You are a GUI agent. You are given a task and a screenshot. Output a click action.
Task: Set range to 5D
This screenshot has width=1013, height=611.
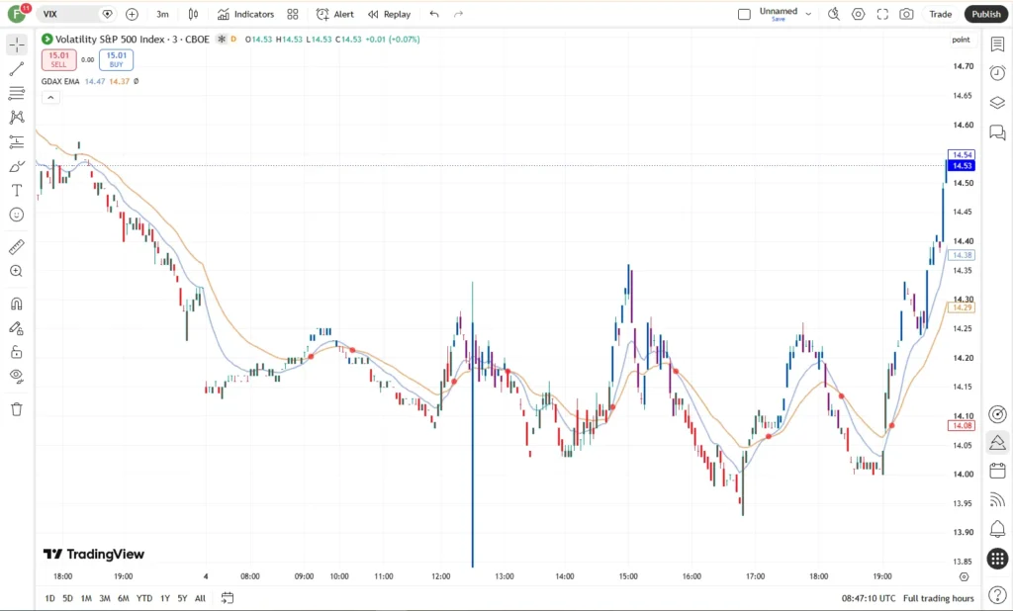pos(68,598)
